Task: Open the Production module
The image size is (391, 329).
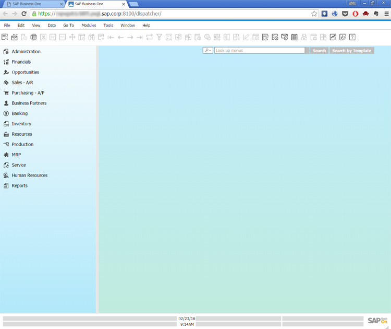Action: click(22, 144)
